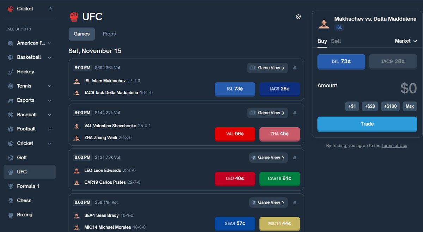Pick green CAR19 61¢ button
The image size is (423, 232).
pyautogui.click(x=280, y=179)
